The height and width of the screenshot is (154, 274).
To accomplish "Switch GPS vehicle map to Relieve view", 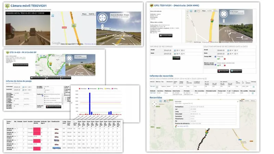I will click(x=215, y=11).
